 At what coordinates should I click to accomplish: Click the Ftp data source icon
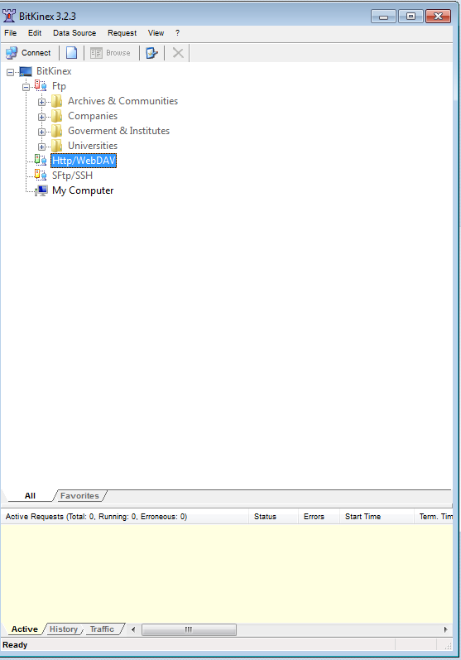tap(41, 86)
